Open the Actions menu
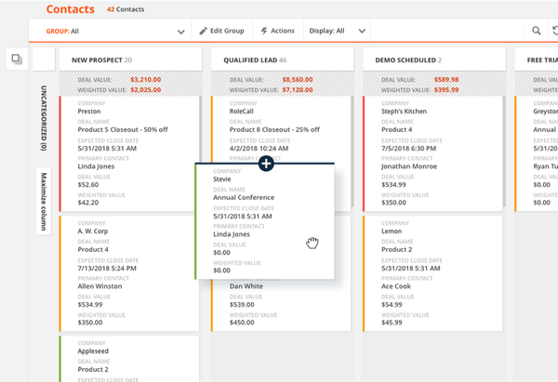558x382 pixels. 277,31
